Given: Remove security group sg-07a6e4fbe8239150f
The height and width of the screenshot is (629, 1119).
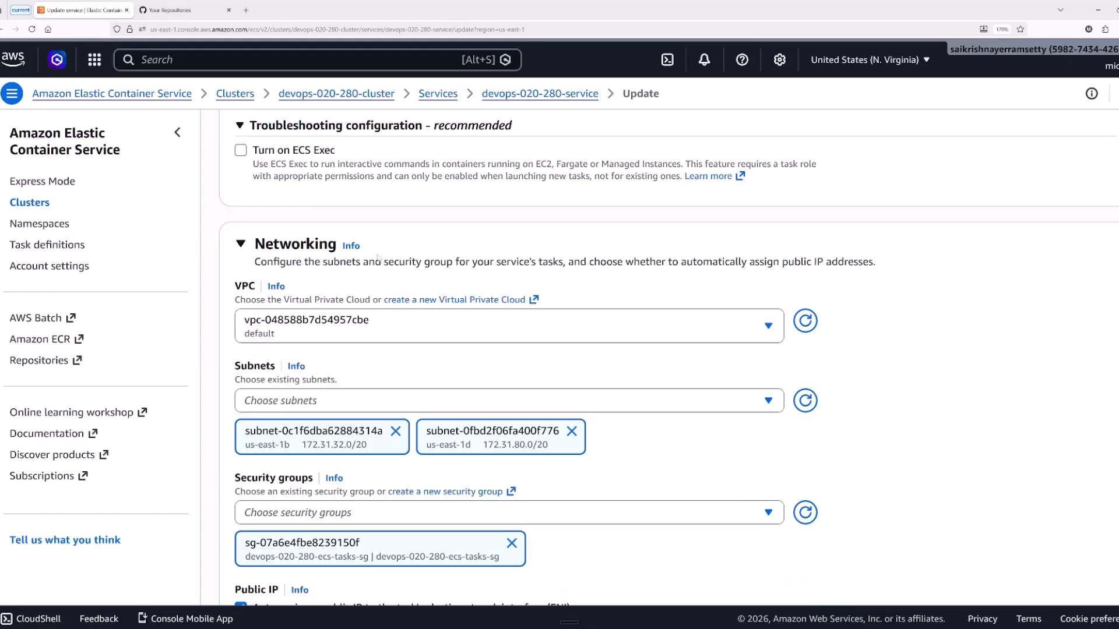Looking at the screenshot, I should (512, 543).
